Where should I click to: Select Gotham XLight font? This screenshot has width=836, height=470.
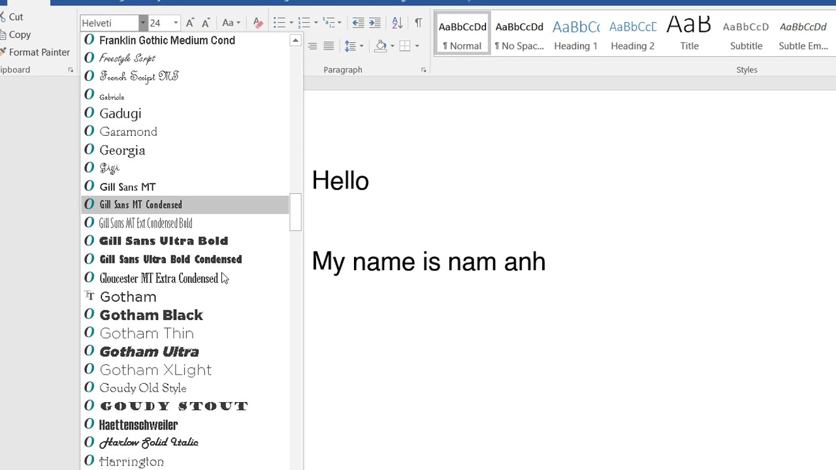point(185,369)
